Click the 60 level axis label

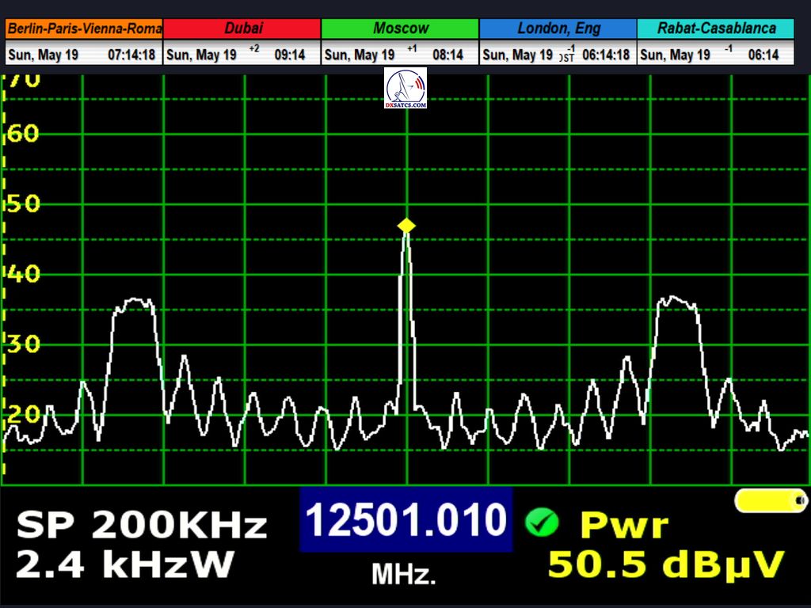(x=24, y=133)
